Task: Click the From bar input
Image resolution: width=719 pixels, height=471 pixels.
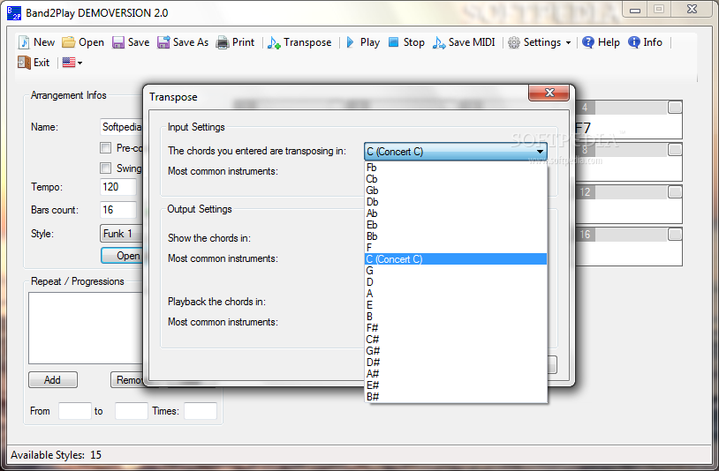Action: pyautogui.click(x=75, y=410)
